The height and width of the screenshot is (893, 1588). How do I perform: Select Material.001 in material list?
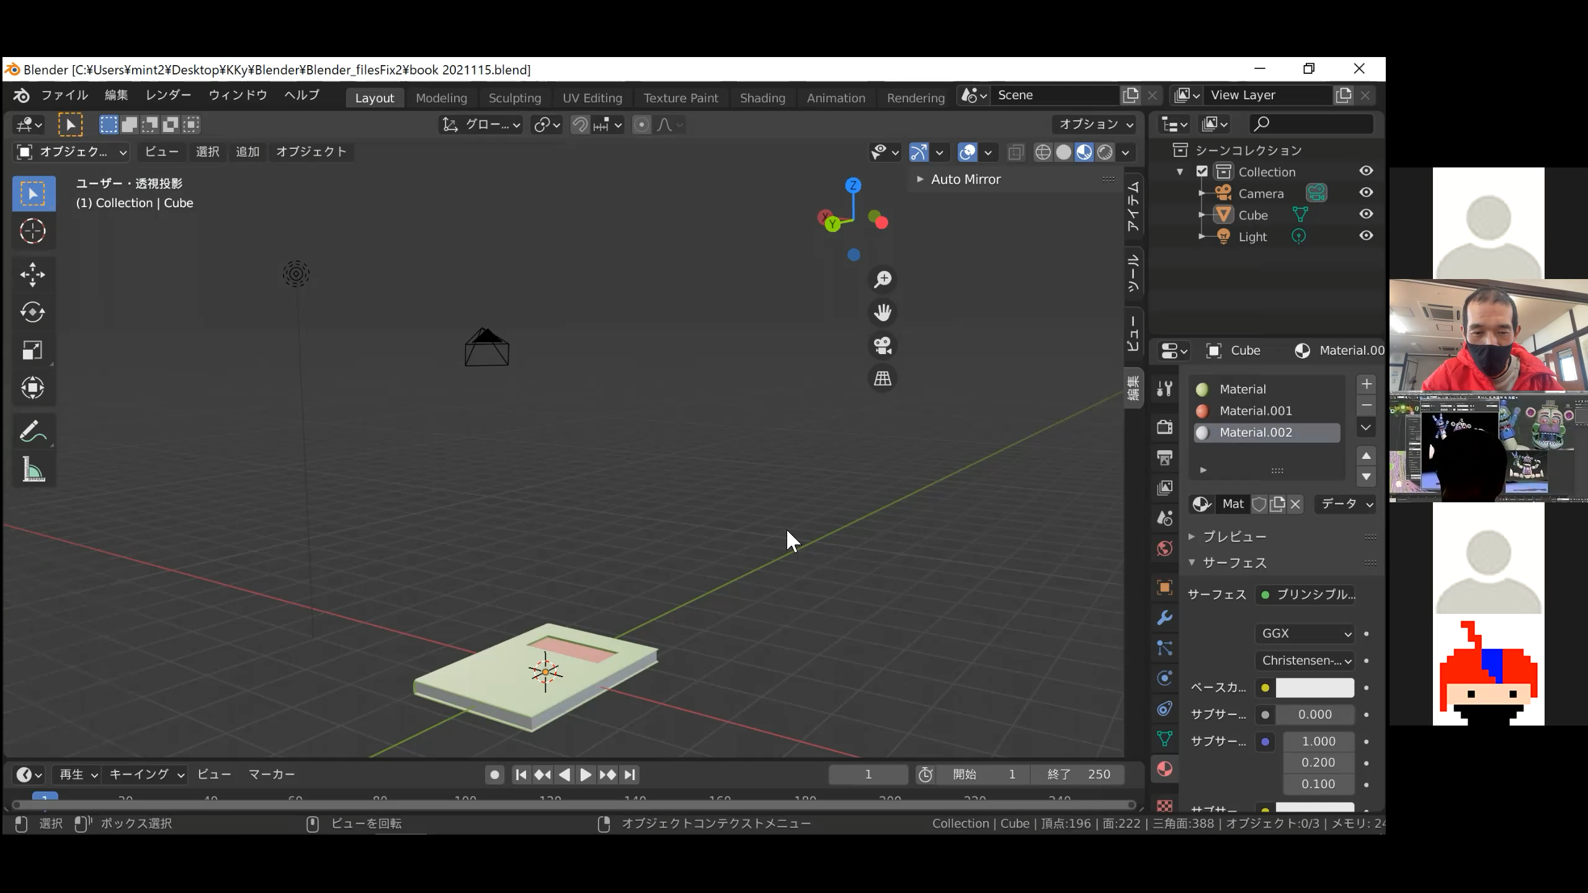1267,411
